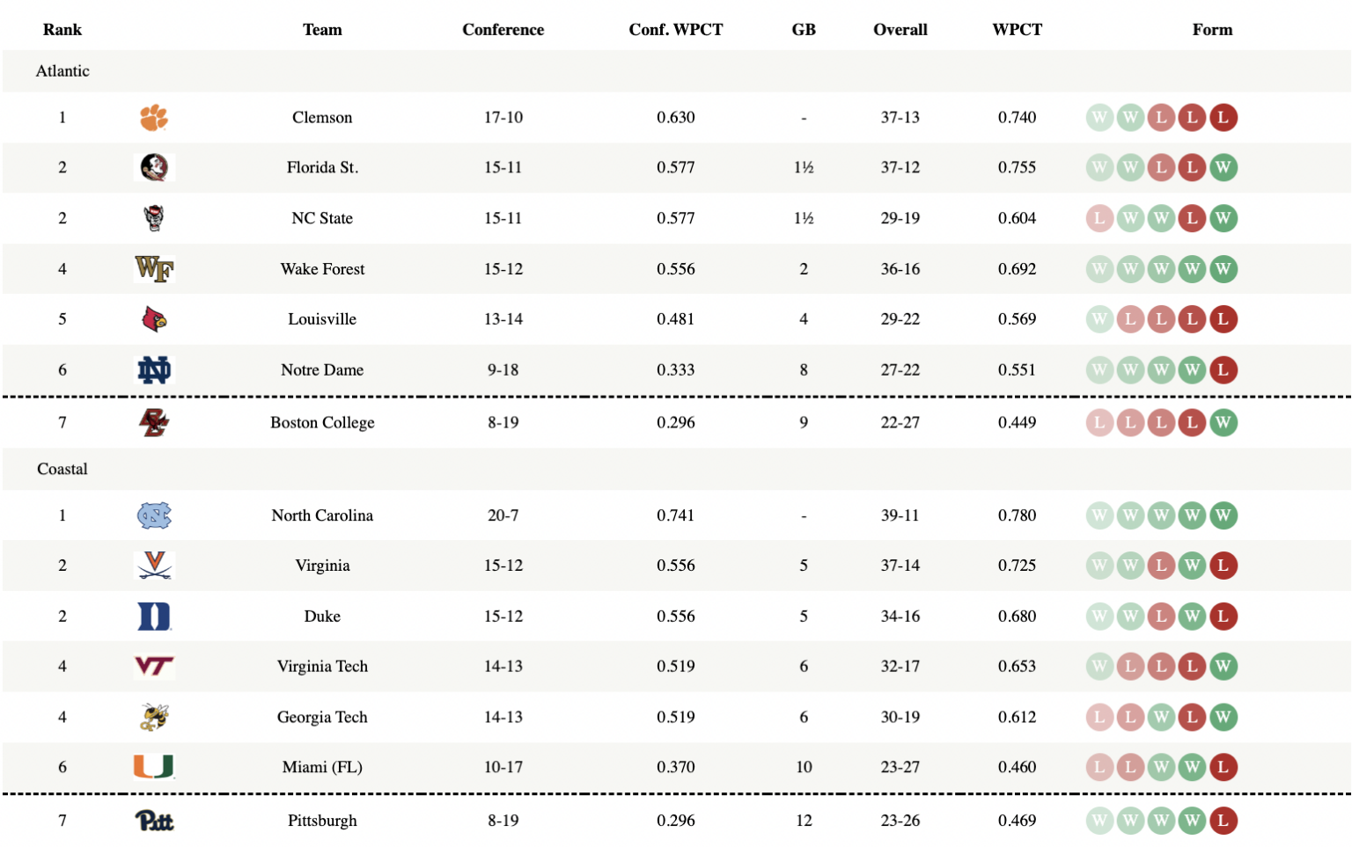
Task: Click the Pitt script logo
Action: click(x=154, y=821)
